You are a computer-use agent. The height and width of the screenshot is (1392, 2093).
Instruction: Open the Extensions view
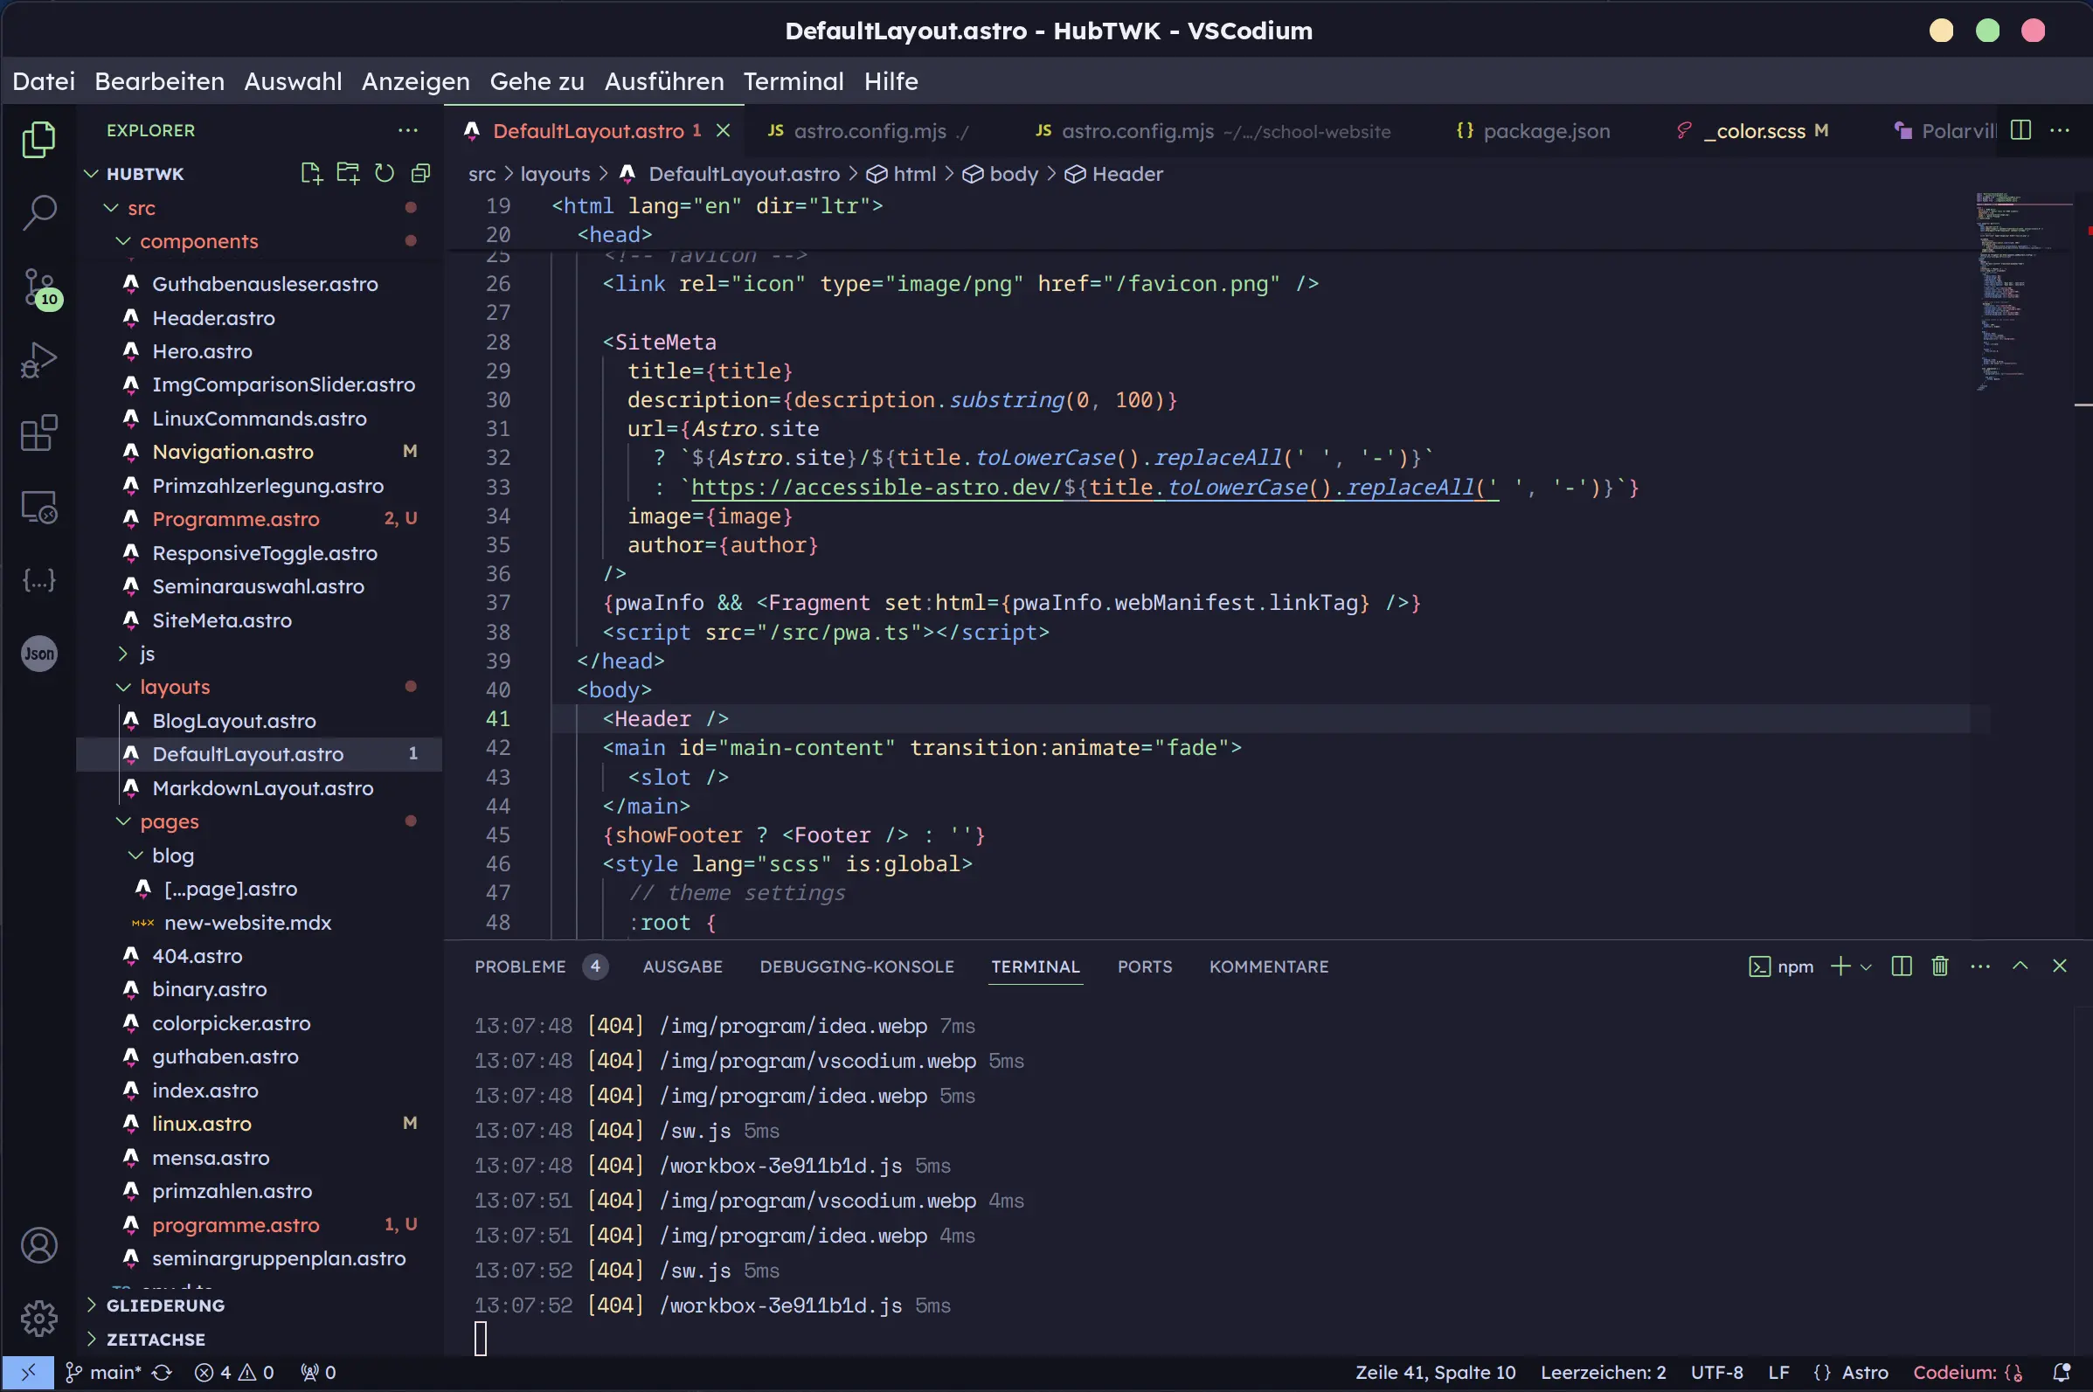point(39,433)
